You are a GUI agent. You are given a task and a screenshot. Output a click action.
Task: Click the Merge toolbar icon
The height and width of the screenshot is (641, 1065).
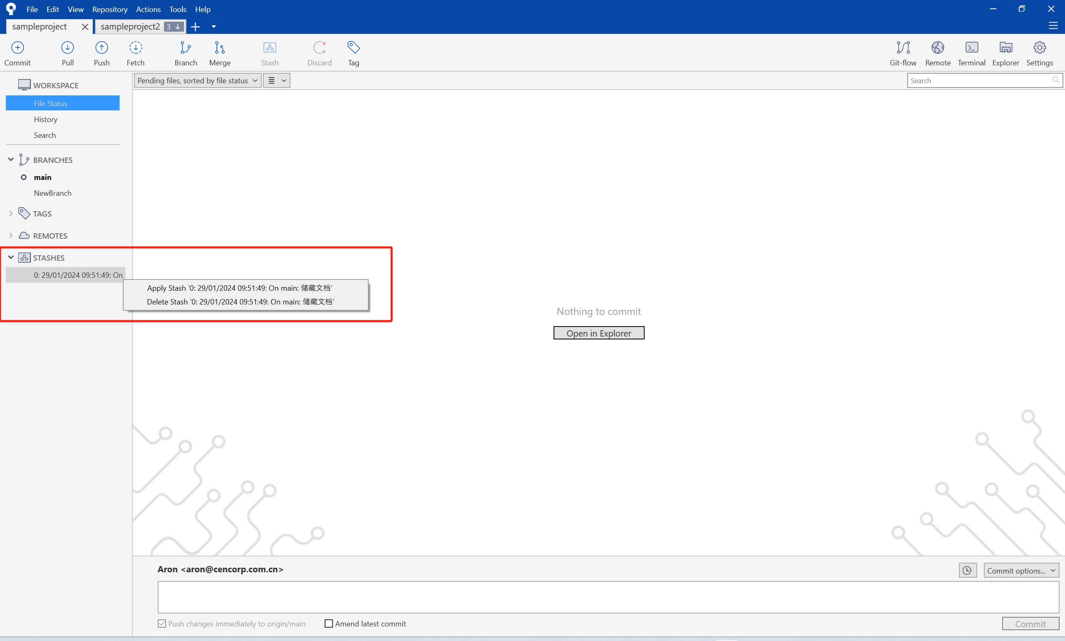tap(220, 53)
